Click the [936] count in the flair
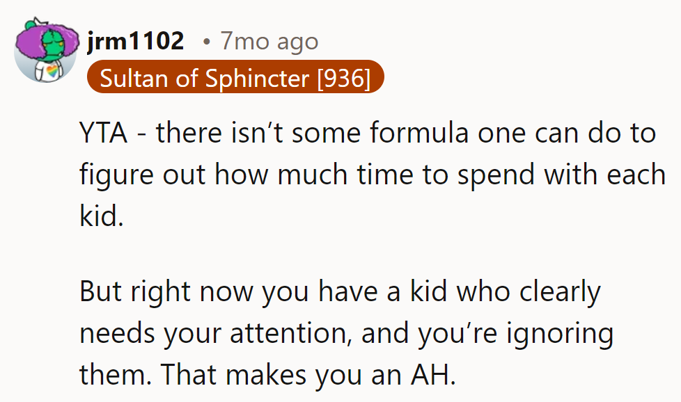 (343, 79)
